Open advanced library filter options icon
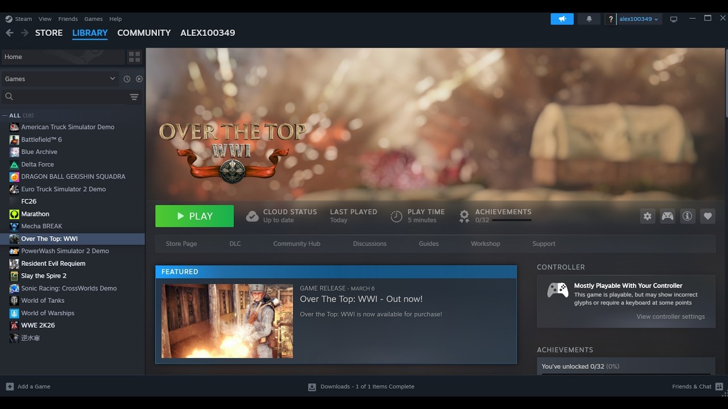 pos(134,97)
